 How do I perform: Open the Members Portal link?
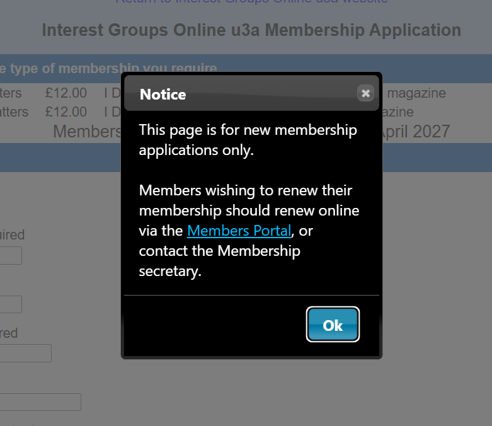239,231
